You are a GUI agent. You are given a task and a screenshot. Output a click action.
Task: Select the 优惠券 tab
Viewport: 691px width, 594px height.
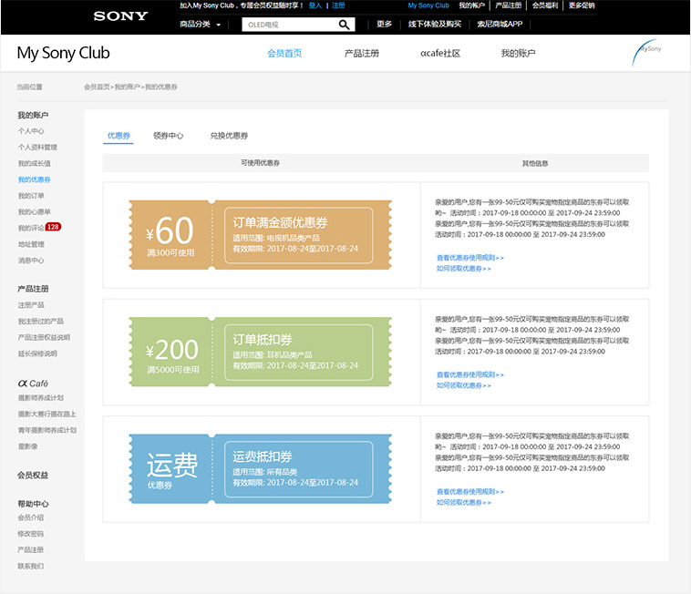(x=119, y=136)
